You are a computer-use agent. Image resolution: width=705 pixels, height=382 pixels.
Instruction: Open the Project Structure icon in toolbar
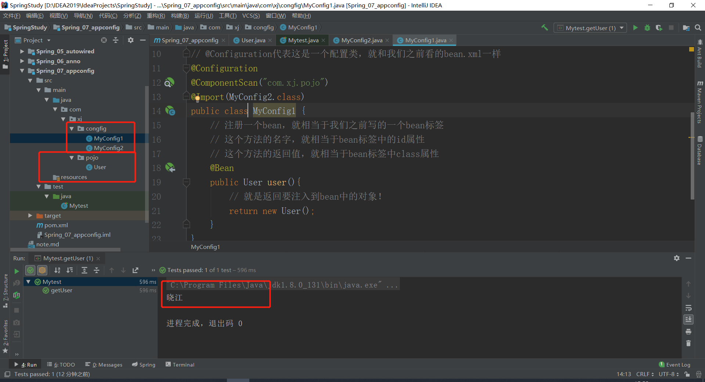686,28
